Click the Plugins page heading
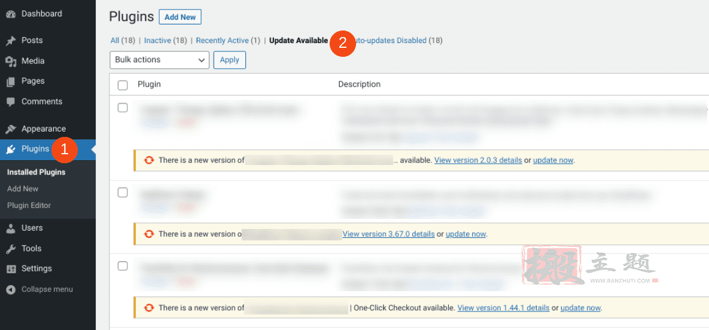The height and width of the screenshot is (330, 709). click(132, 17)
